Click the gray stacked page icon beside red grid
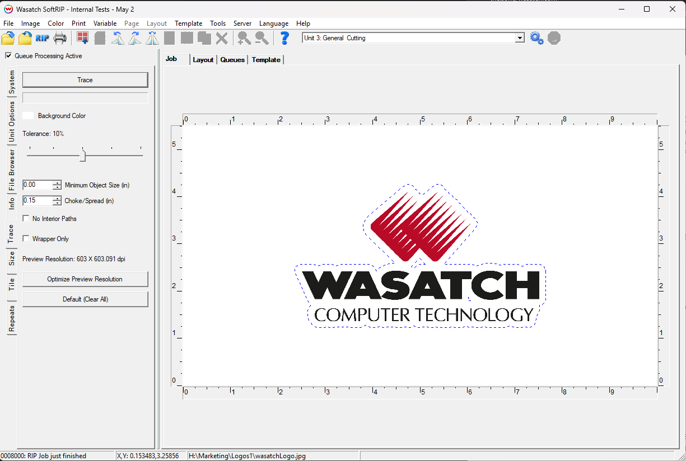 point(100,38)
